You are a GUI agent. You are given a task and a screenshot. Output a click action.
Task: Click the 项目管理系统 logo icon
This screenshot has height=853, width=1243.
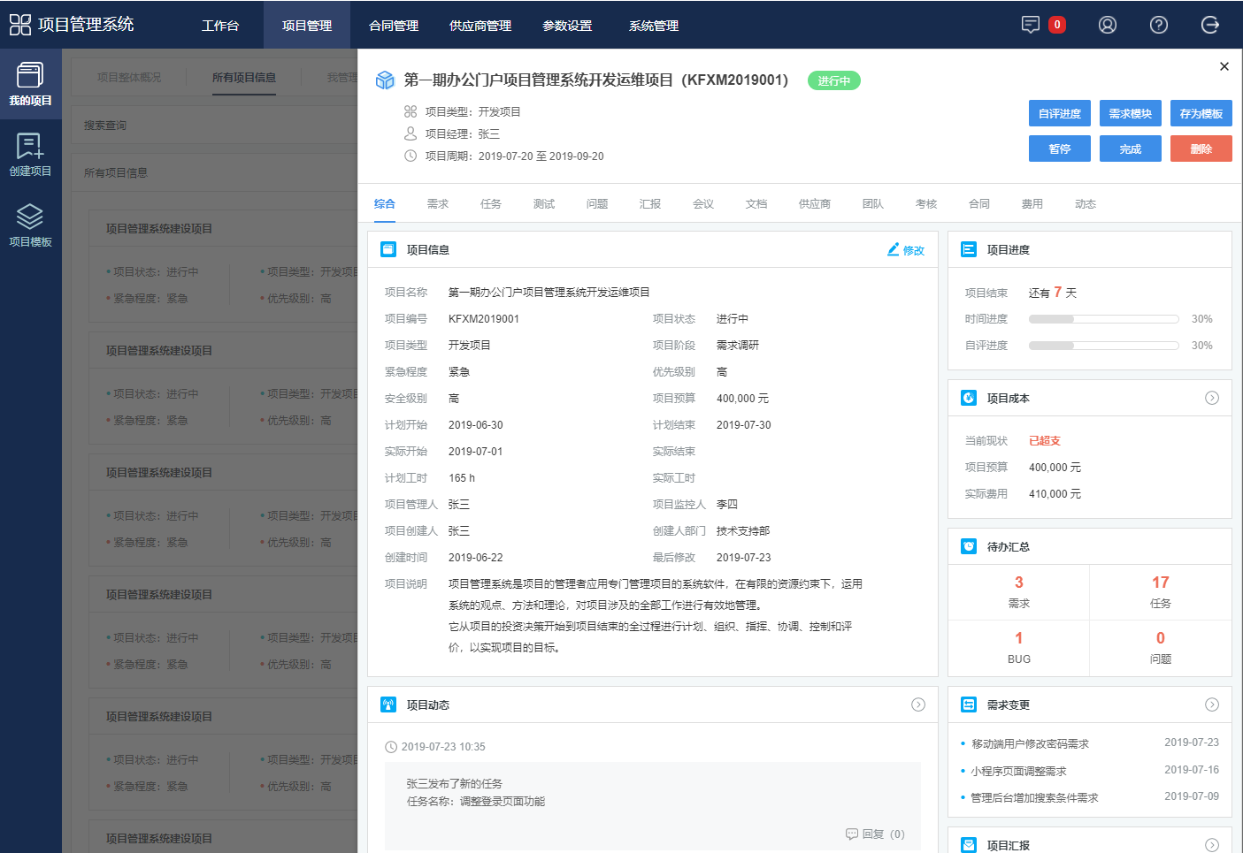point(19,25)
